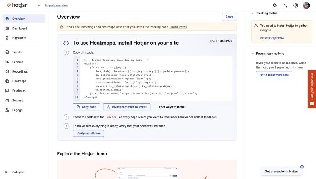Open the user profile avatar
Image resolution: width=316 pixels, height=179 pixels.
point(306,6)
